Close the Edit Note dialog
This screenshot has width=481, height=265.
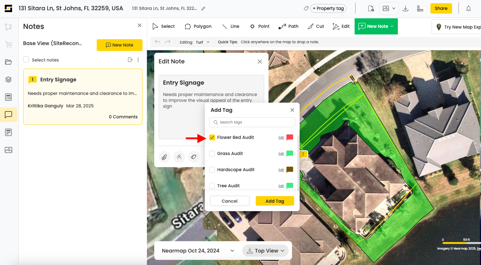260,62
